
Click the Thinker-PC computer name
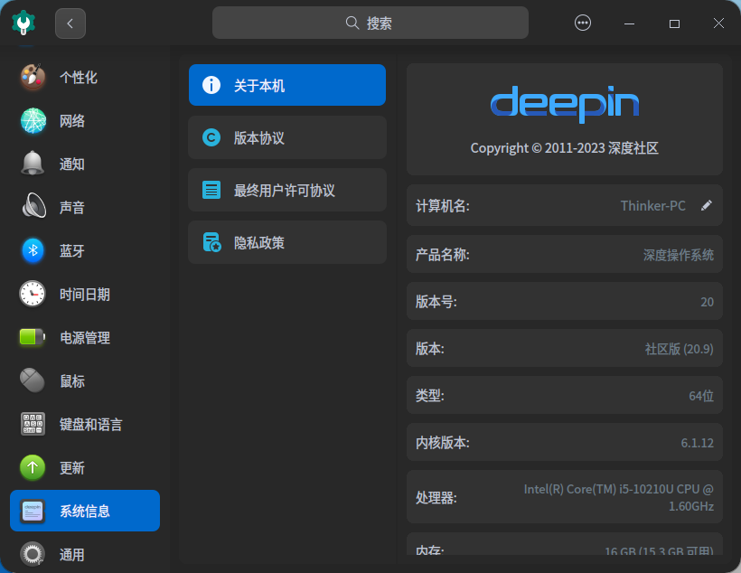point(653,206)
